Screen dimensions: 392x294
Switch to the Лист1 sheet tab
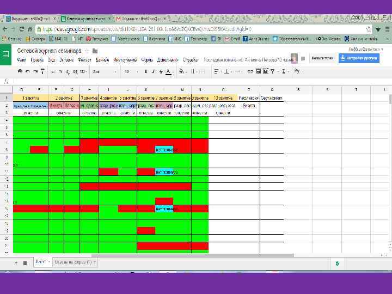point(43,262)
